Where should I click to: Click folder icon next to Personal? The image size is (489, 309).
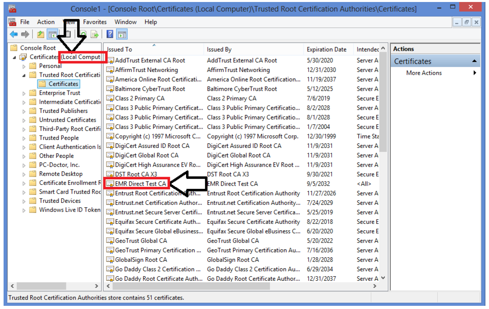click(33, 66)
